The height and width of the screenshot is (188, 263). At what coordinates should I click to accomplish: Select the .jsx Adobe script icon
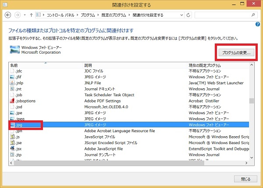tap(12, 148)
